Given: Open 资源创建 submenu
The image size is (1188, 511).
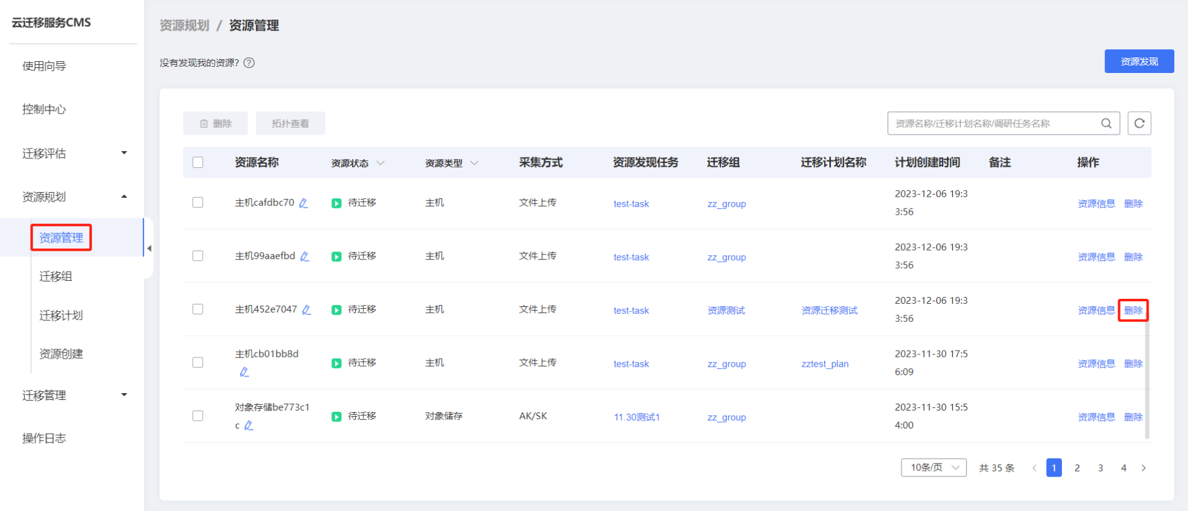Looking at the screenshot, I should pos(61,354).
